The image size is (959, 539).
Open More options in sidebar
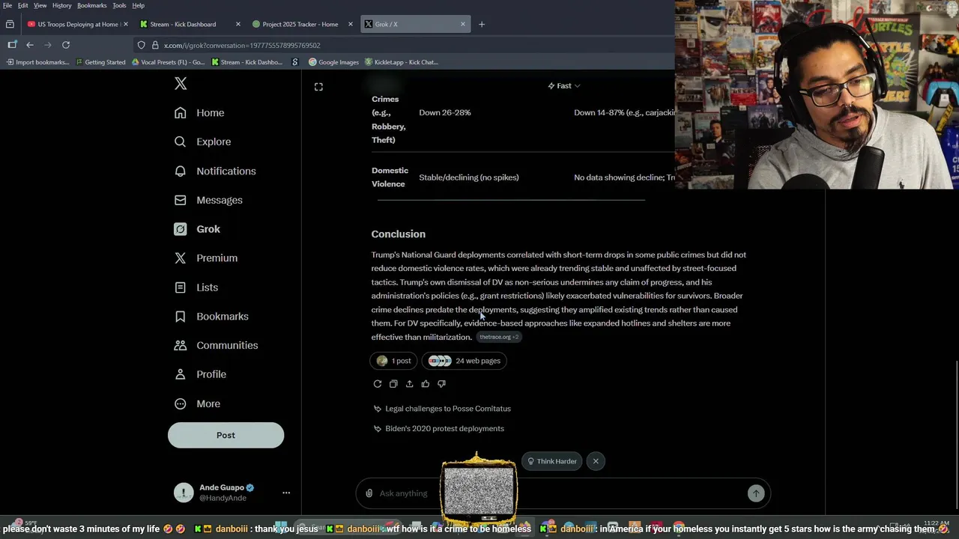coord(198,404)
